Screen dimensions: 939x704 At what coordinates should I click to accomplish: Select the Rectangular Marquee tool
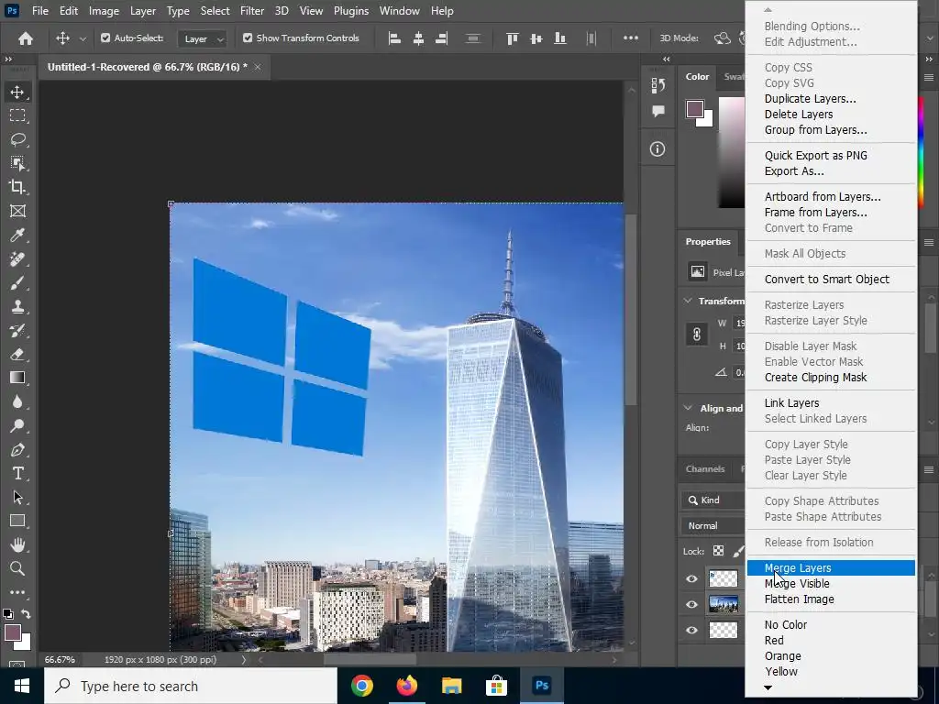tap(17, 115)
